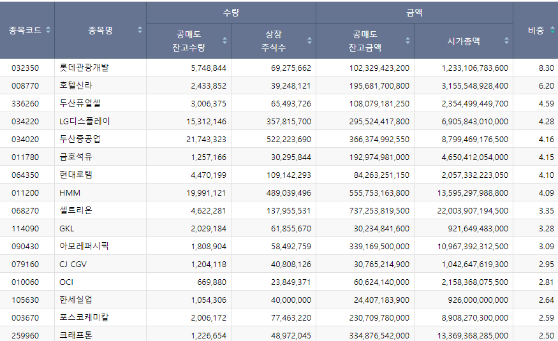Select stock name 한세실업

[76, 300]
